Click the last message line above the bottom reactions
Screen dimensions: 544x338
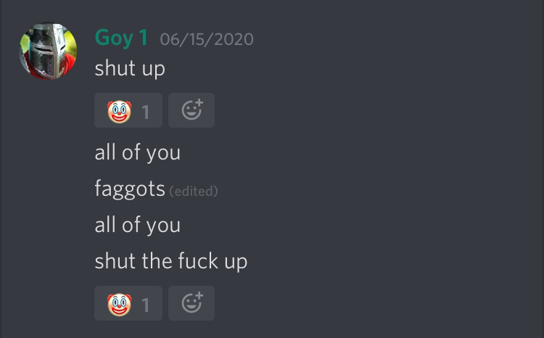coord(171,261)
